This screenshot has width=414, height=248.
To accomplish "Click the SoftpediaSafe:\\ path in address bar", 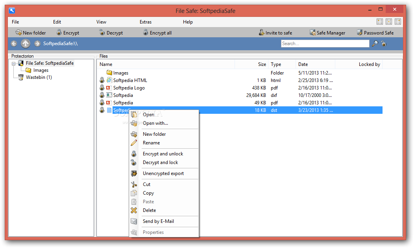I will click(x=61, y=44).
